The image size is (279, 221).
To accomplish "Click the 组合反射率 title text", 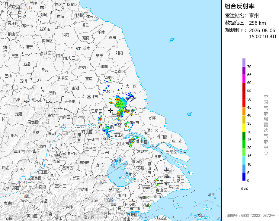I will tap(239, 6).
